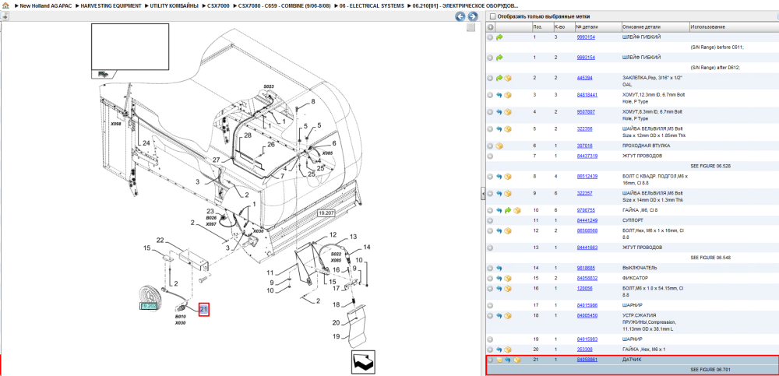779x376 pixels.
Task: Collapse the parts panel with the splitter handle
Action: click(483, 194)
